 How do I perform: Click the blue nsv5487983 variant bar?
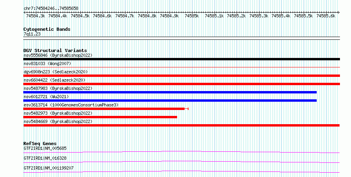pyautogui.click(x=170, y=92)
